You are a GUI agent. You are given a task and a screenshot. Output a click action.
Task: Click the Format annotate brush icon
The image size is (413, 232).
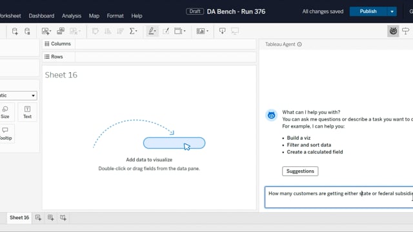coord(166,31)
